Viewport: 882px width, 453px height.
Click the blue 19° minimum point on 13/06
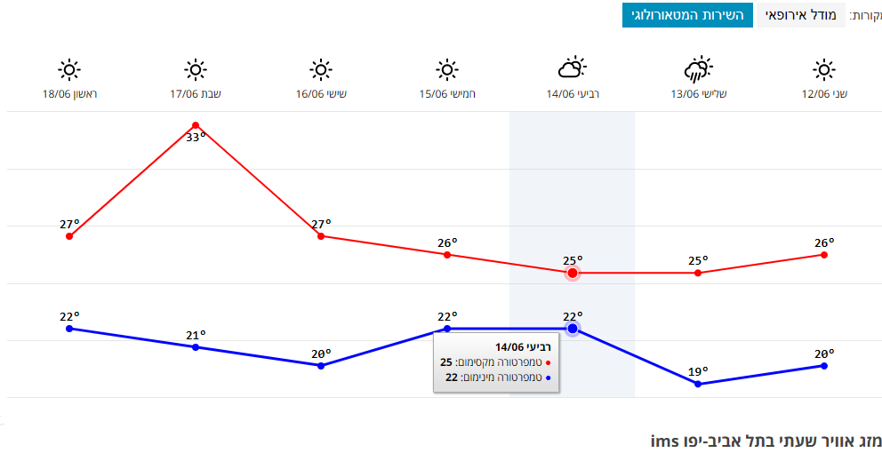(x=698, y=384)
